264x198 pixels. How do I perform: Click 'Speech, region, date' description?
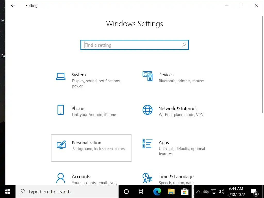tap(176, 183)
